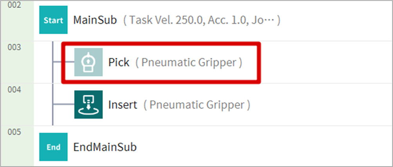Click the tree branch connector before Insert
Viewport: 393px width, 167px height.
pyautogui.click(x=63, y=105)
